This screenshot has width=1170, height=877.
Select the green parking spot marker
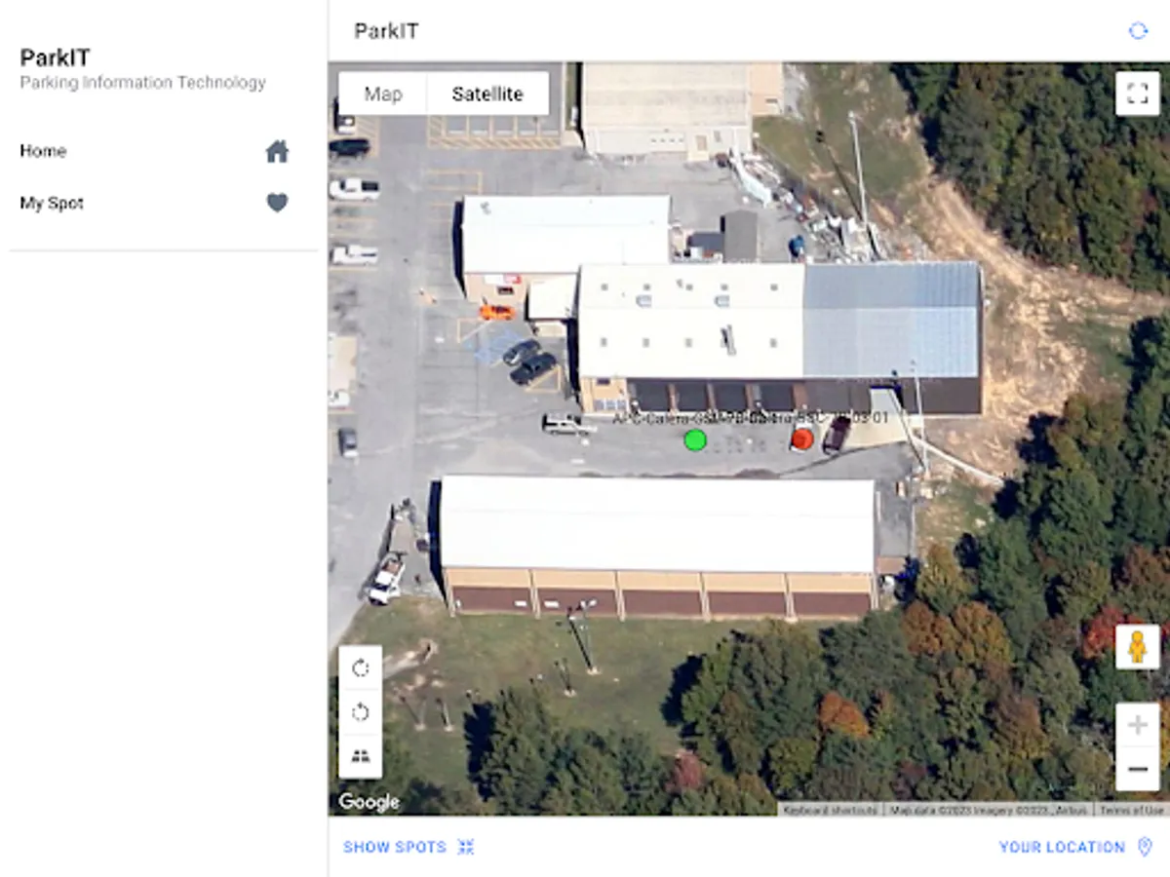click(695, 439)
